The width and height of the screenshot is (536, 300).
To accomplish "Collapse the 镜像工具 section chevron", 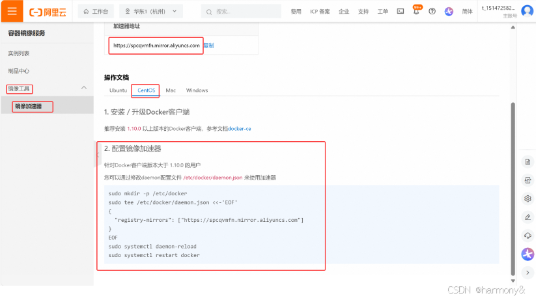I will (x=84, y=88).
